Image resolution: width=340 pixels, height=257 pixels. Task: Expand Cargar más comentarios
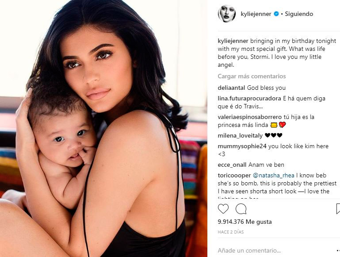click(x=252, y=77)
